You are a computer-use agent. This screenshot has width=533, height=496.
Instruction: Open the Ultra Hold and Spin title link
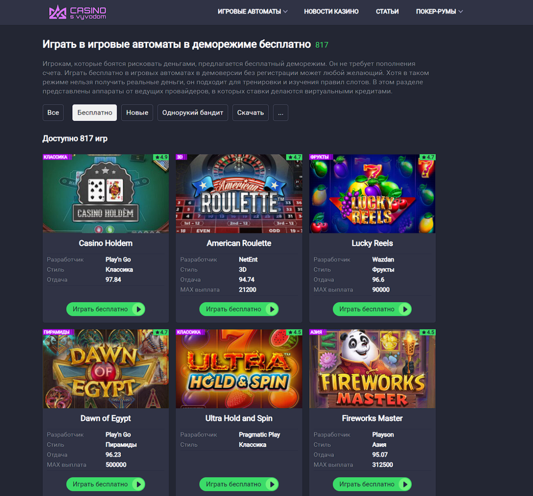coord(239,418)
